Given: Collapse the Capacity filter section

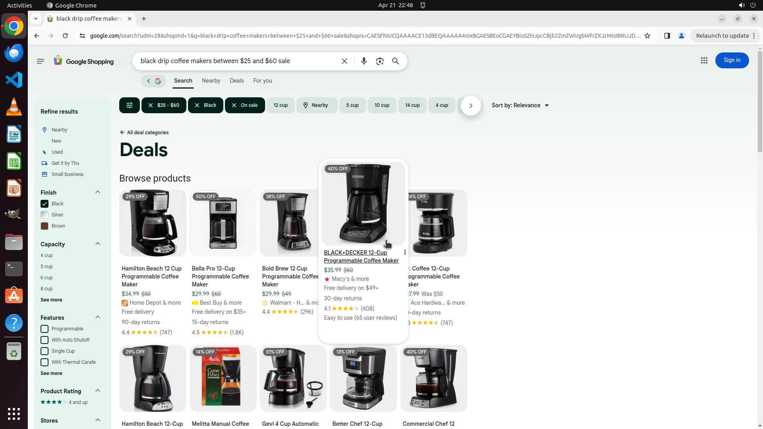Looking at the screenshot, I should click(x=97, y=244).
